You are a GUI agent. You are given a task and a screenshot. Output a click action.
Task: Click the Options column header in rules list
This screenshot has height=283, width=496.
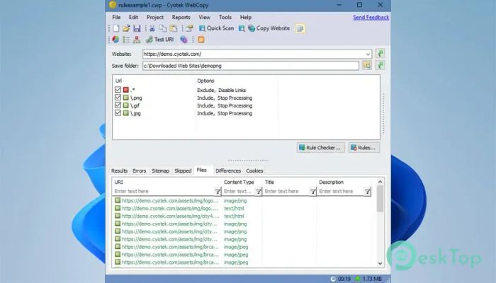(x=205, y=81)
